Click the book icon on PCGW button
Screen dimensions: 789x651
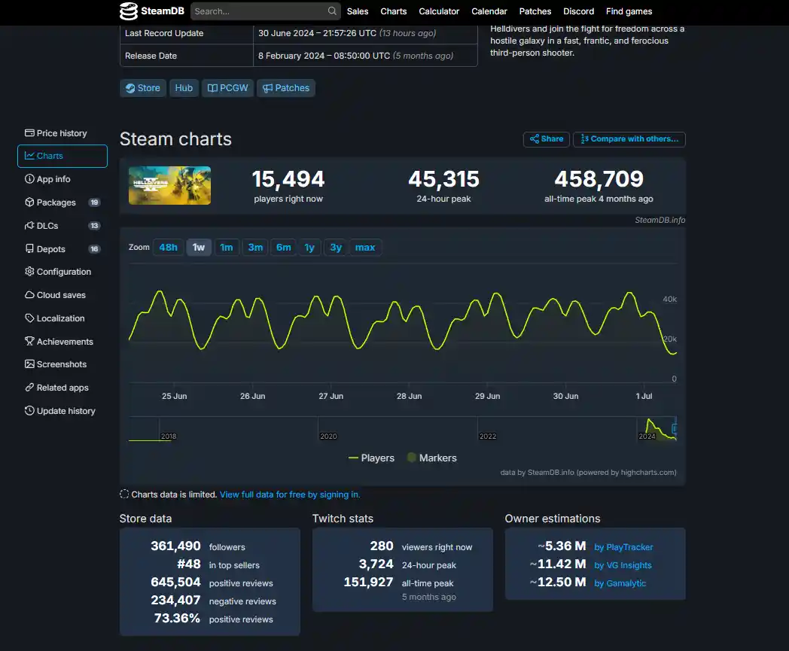click(212, 88)
